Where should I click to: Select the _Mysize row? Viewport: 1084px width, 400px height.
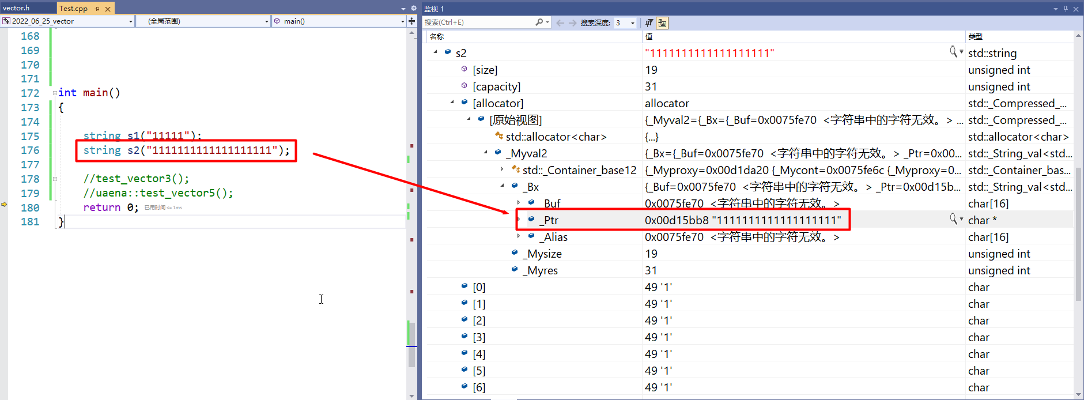[x=749, y=253]
